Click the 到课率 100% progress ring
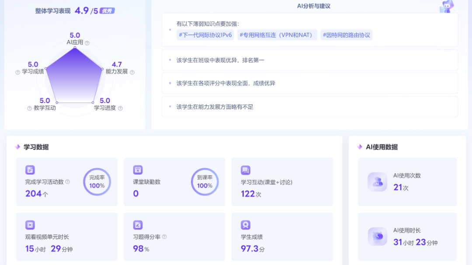The width and height of the screenshot is (472, 265). coord(205,182)
